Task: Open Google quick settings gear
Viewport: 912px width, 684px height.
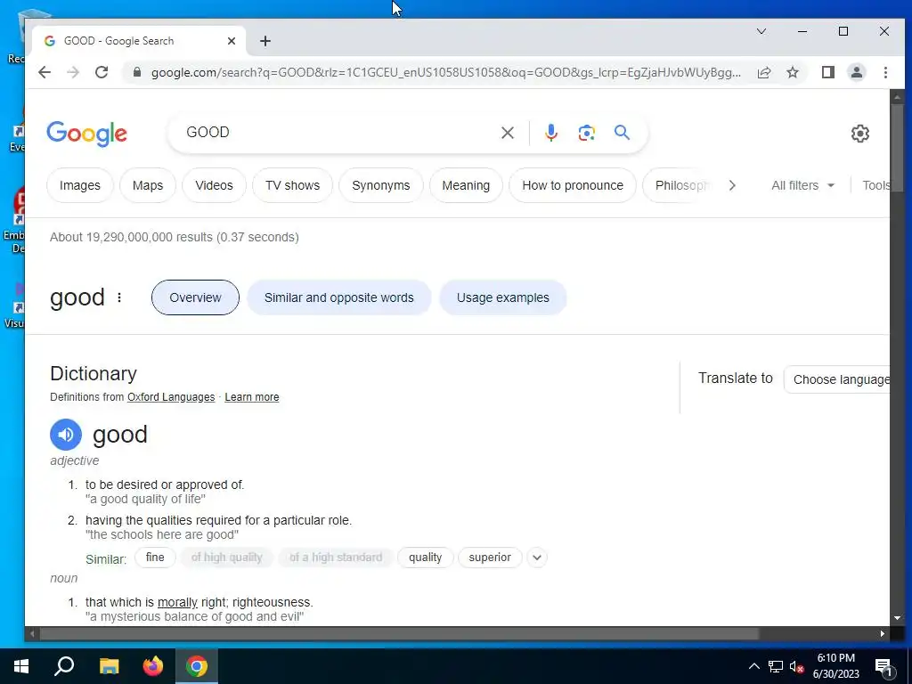Action: (859, 134)
